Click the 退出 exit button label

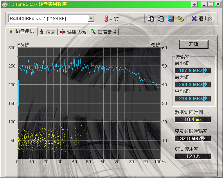[206, 19]
